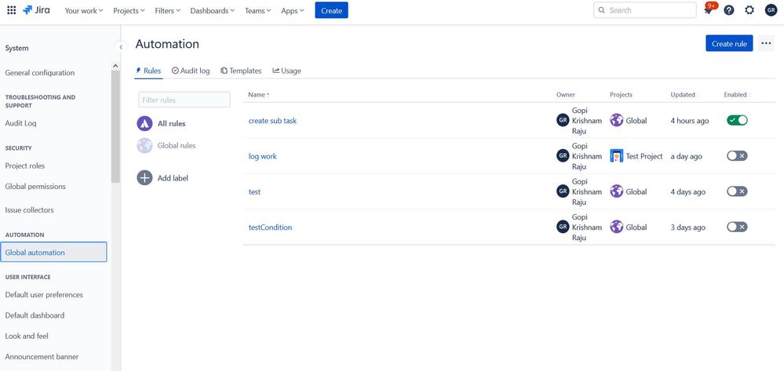Switch to the Rules tab
This screenshot has width=784, height=371.
[x=148, y=71]
